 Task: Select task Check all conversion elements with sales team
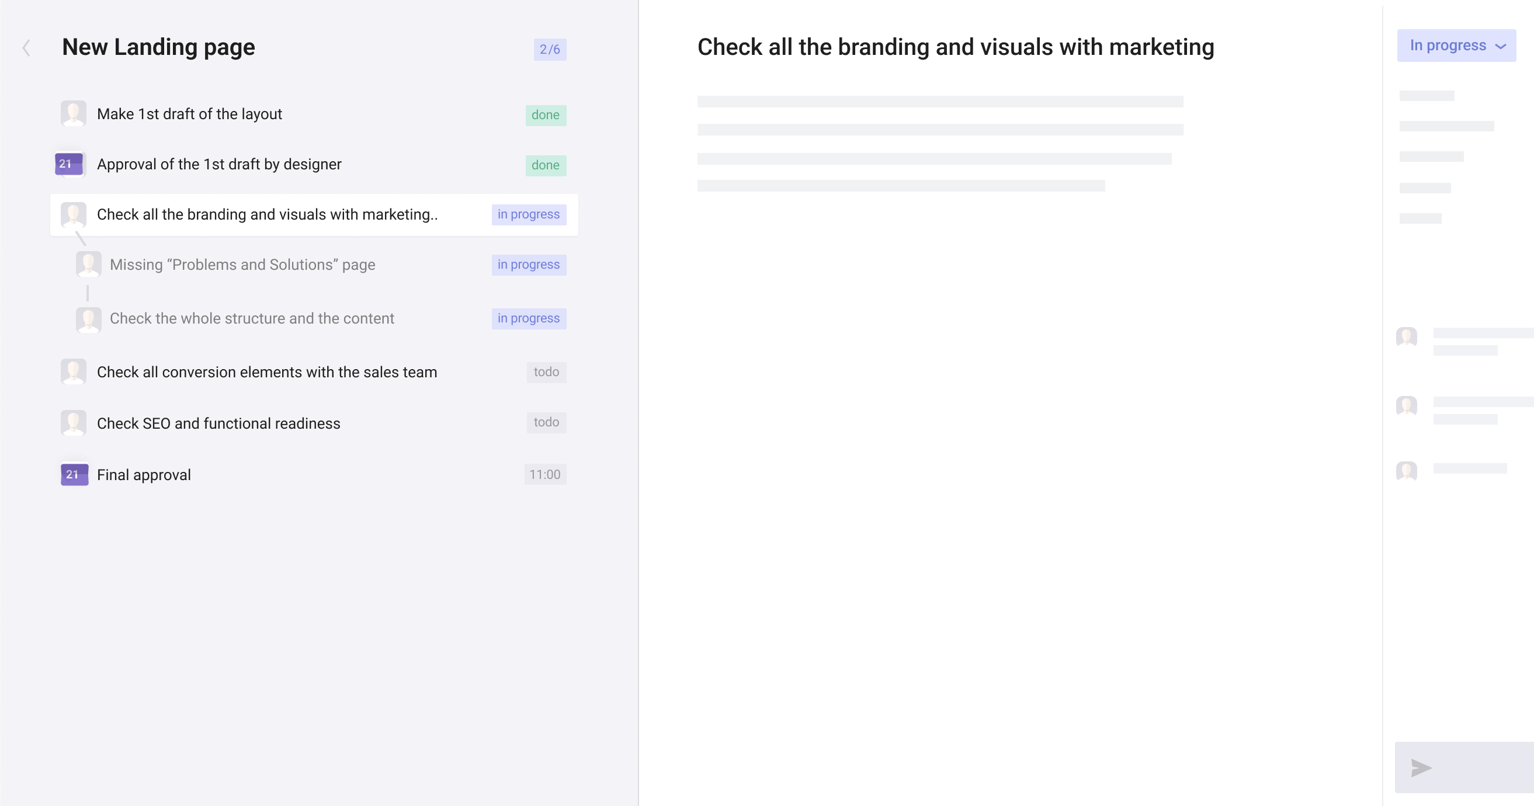[x=267, y=372]
